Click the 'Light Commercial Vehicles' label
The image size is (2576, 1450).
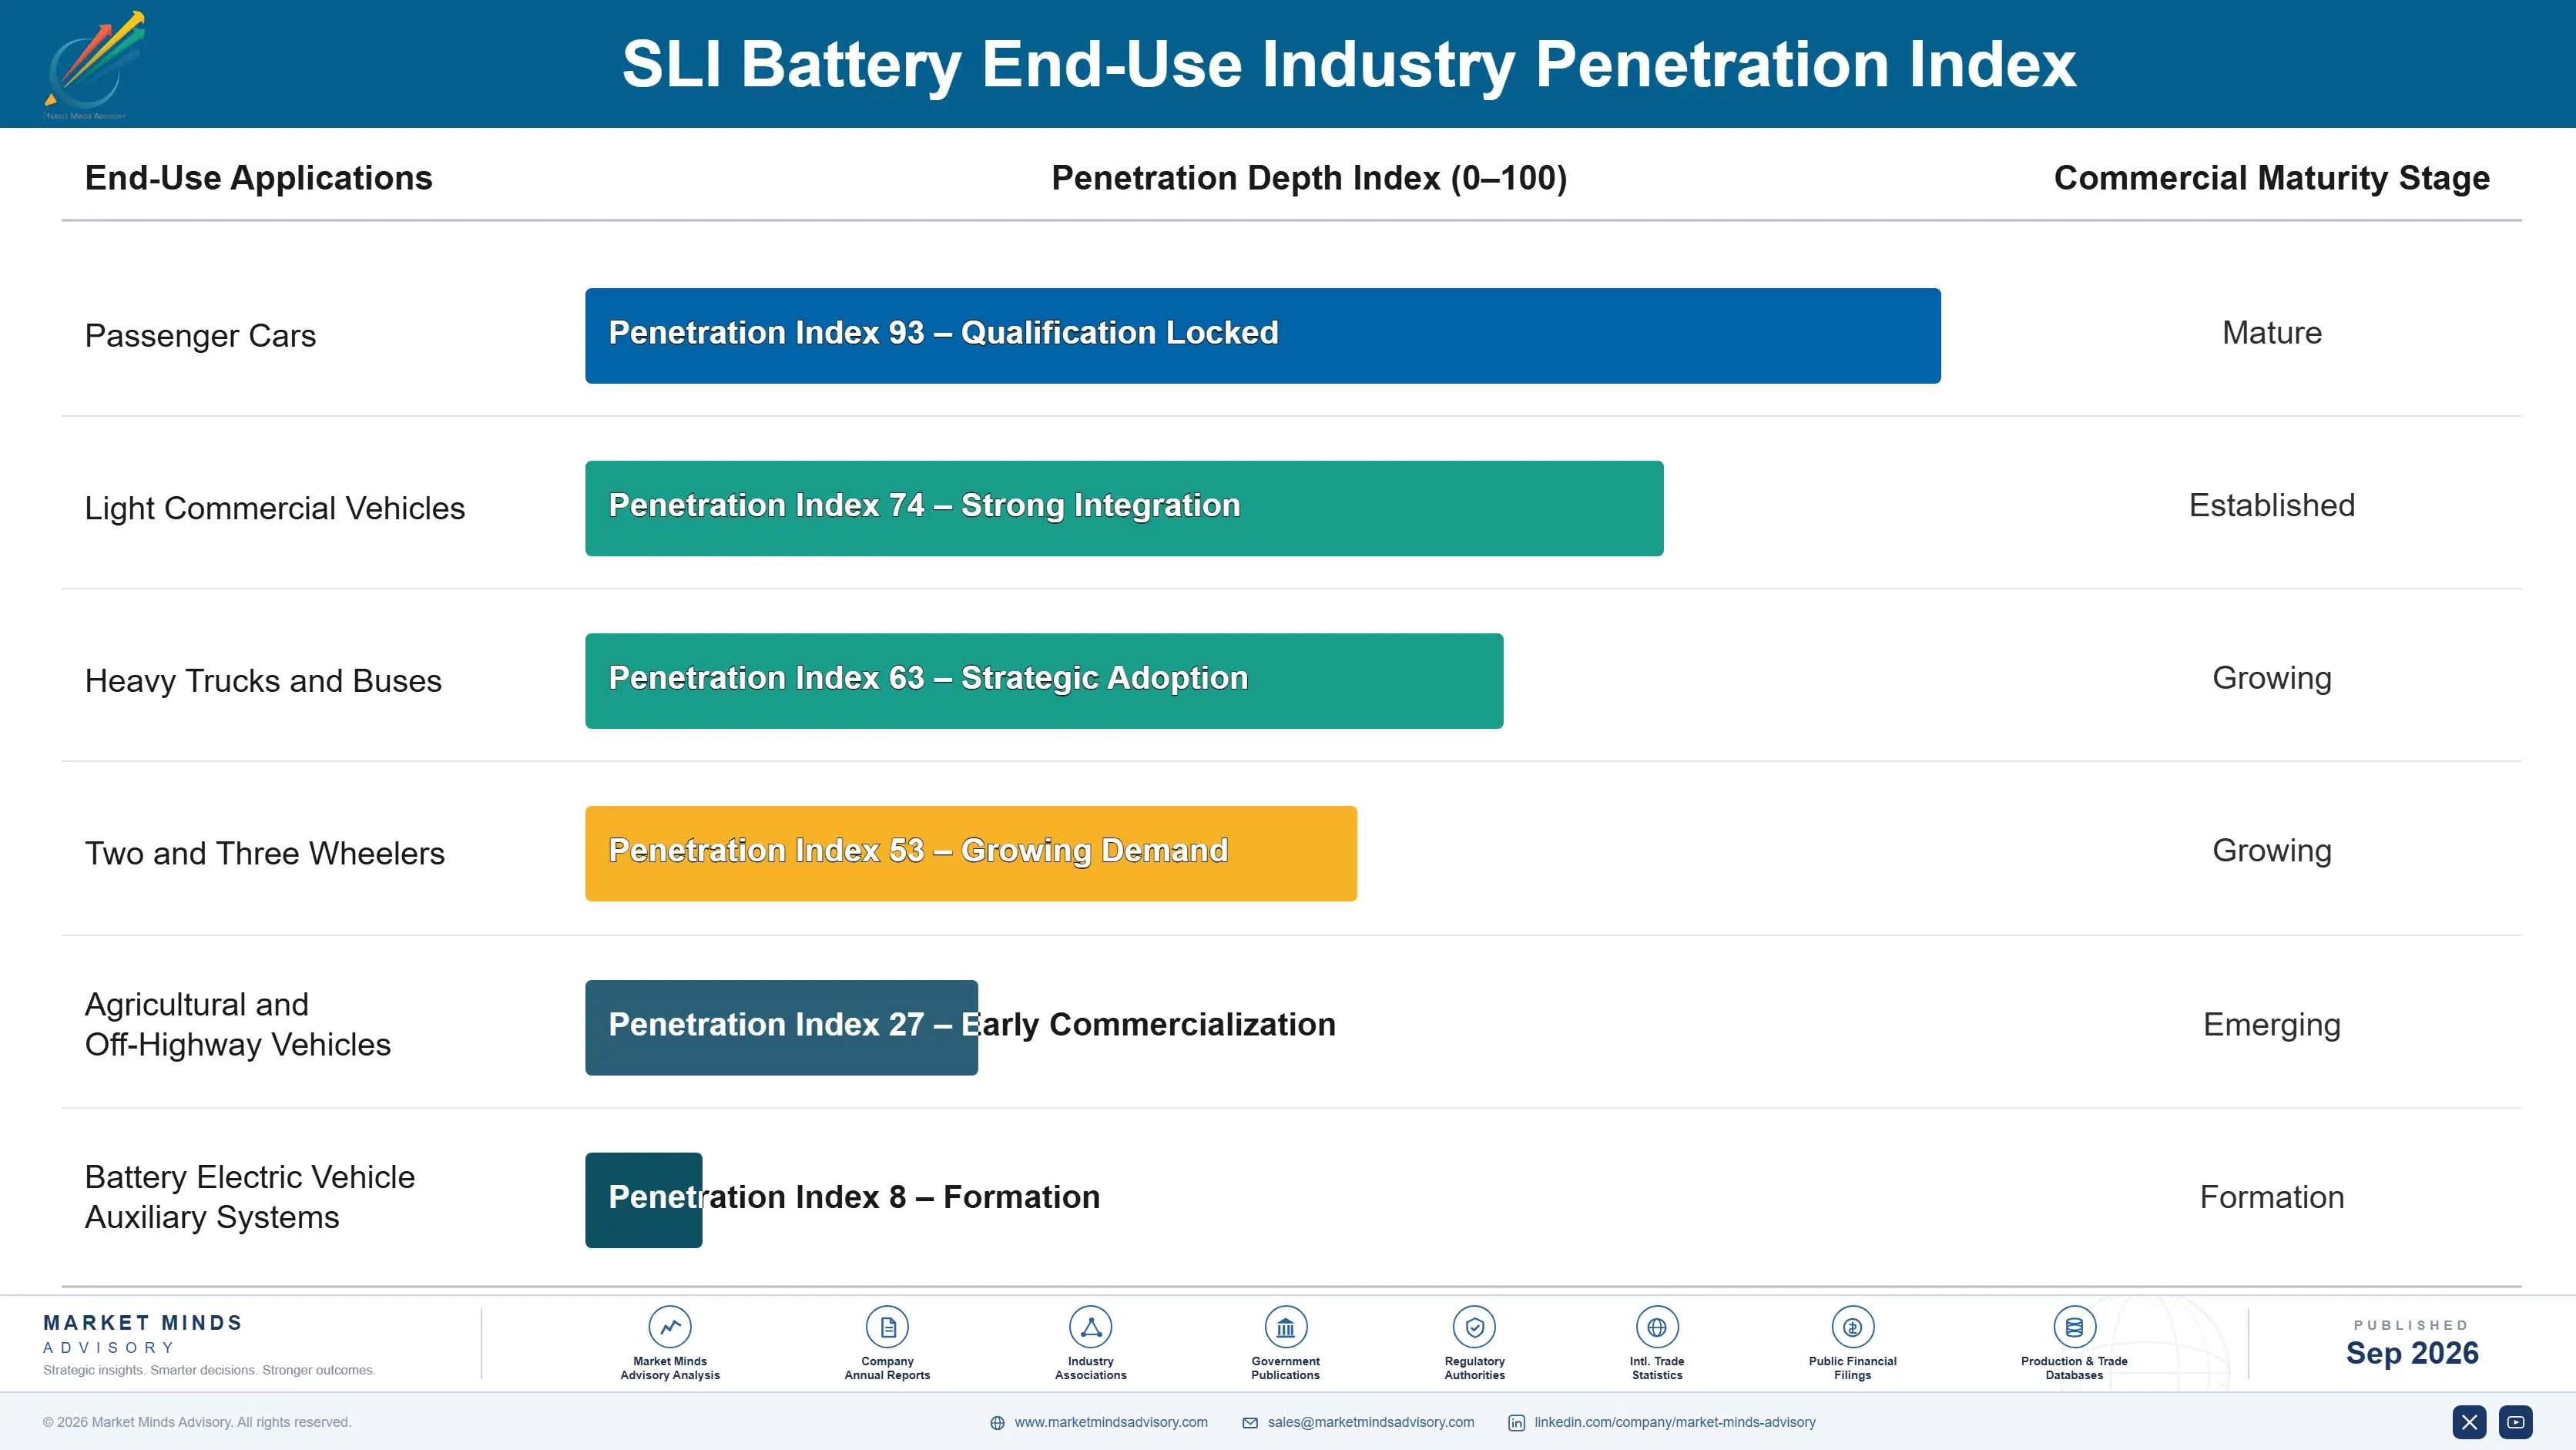click(274, 508)
